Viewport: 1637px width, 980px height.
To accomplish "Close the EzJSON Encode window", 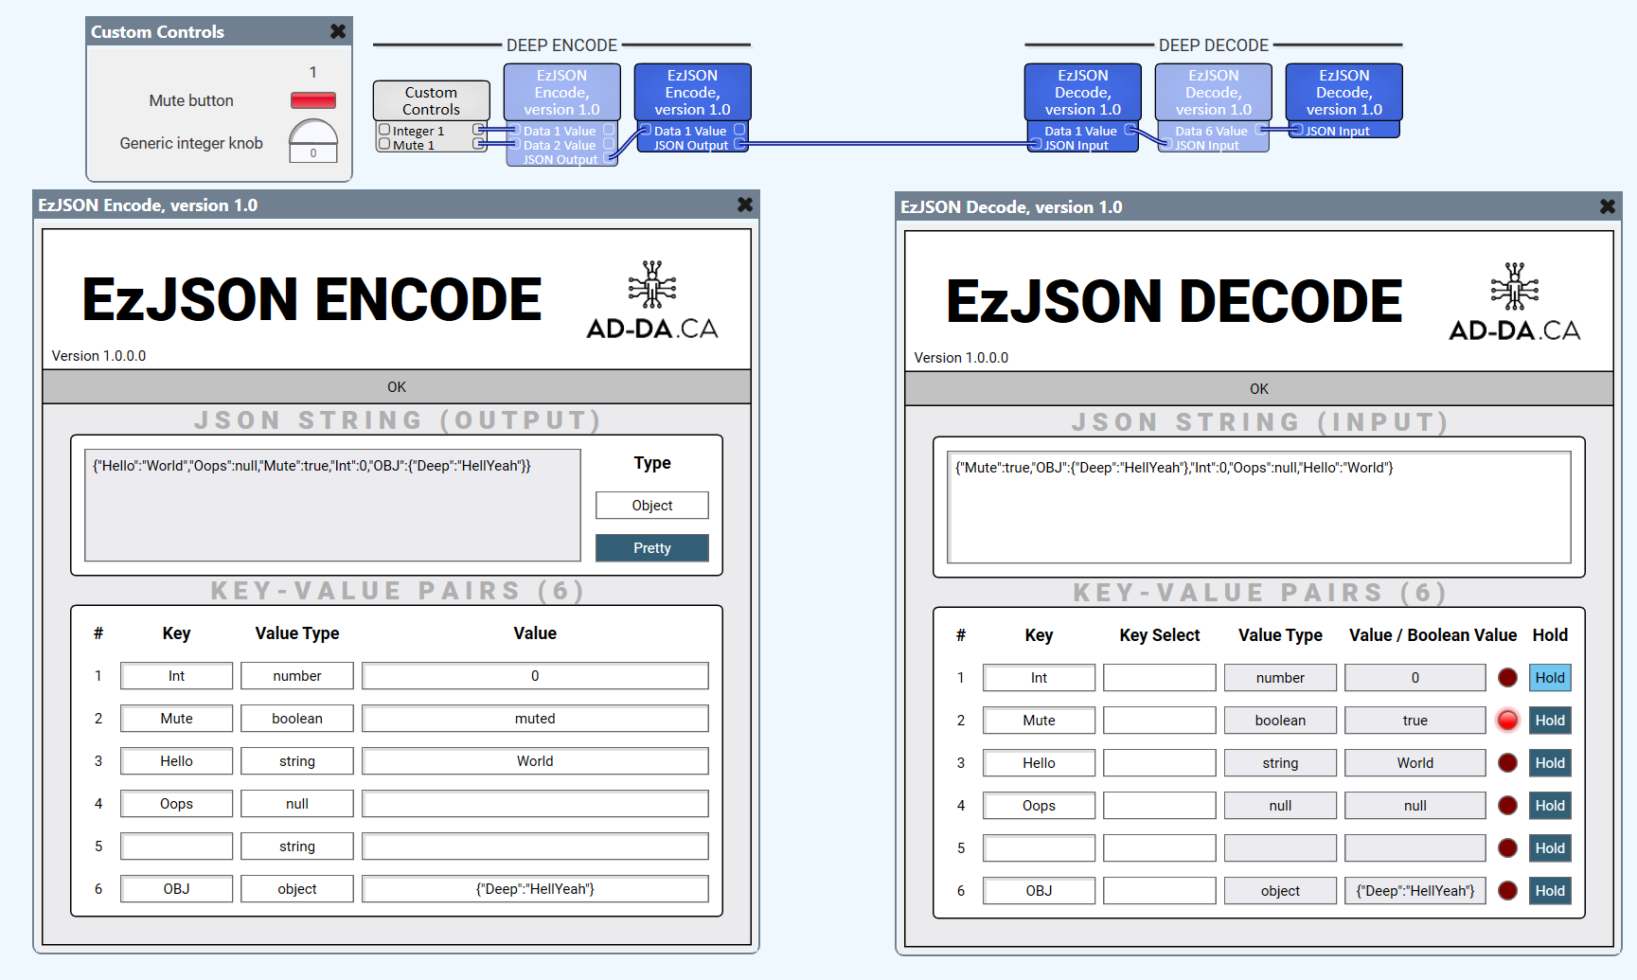I will tap(745, 205).
